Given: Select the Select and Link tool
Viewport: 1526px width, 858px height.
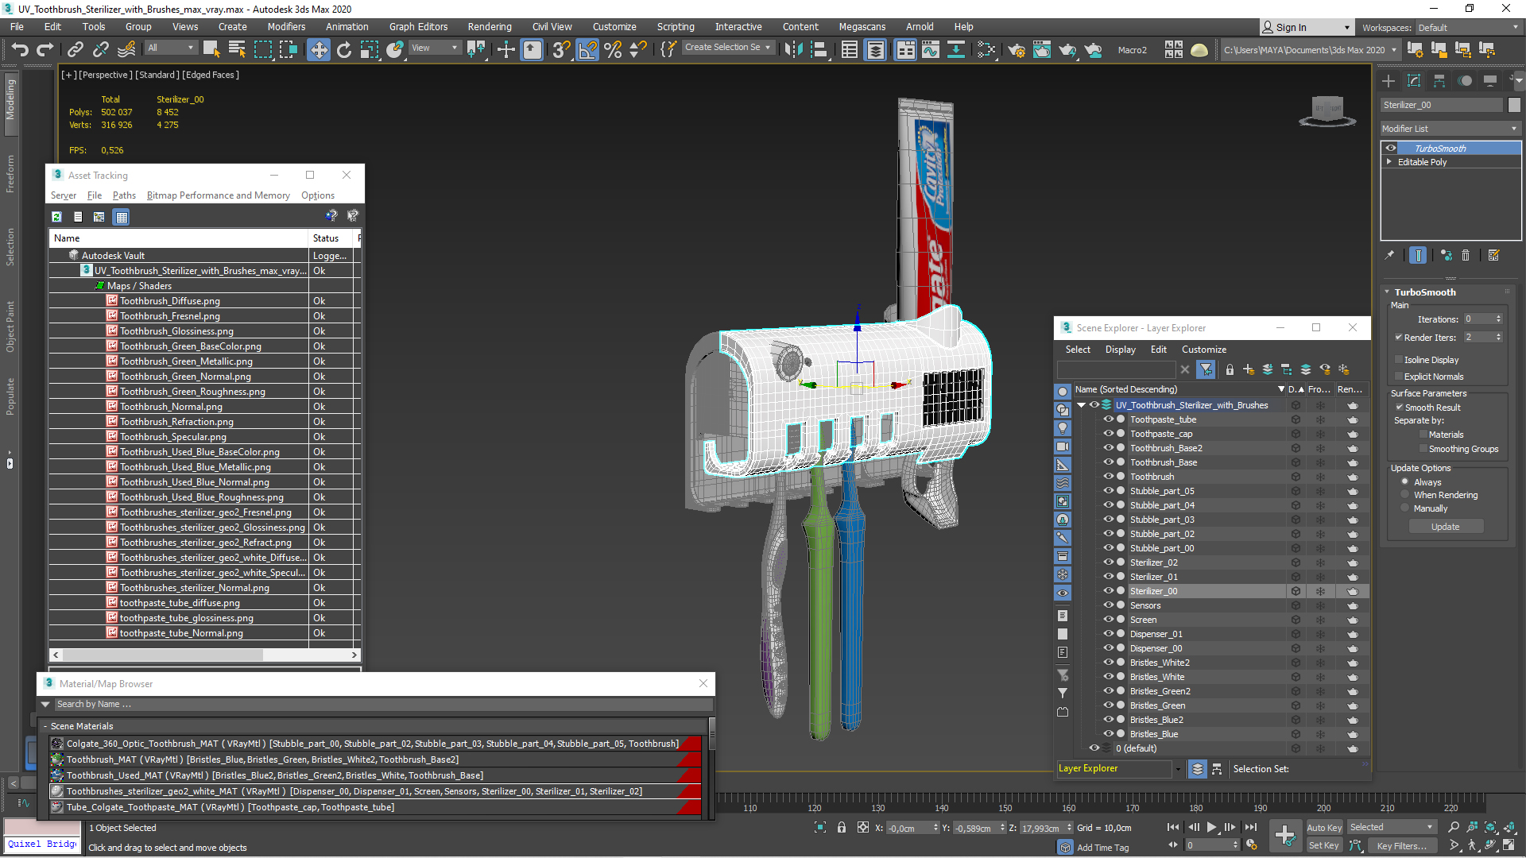Looking at the screenshot, I should point(76,50).
